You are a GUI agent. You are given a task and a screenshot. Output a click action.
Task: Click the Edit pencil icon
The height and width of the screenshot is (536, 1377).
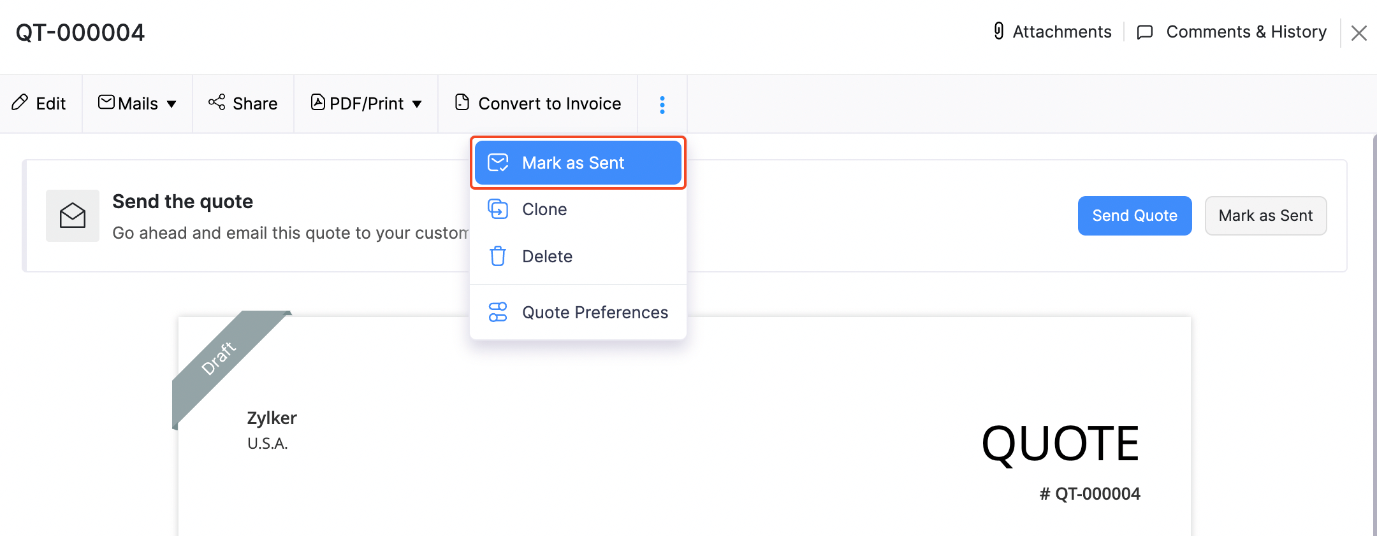coord(20,102)
